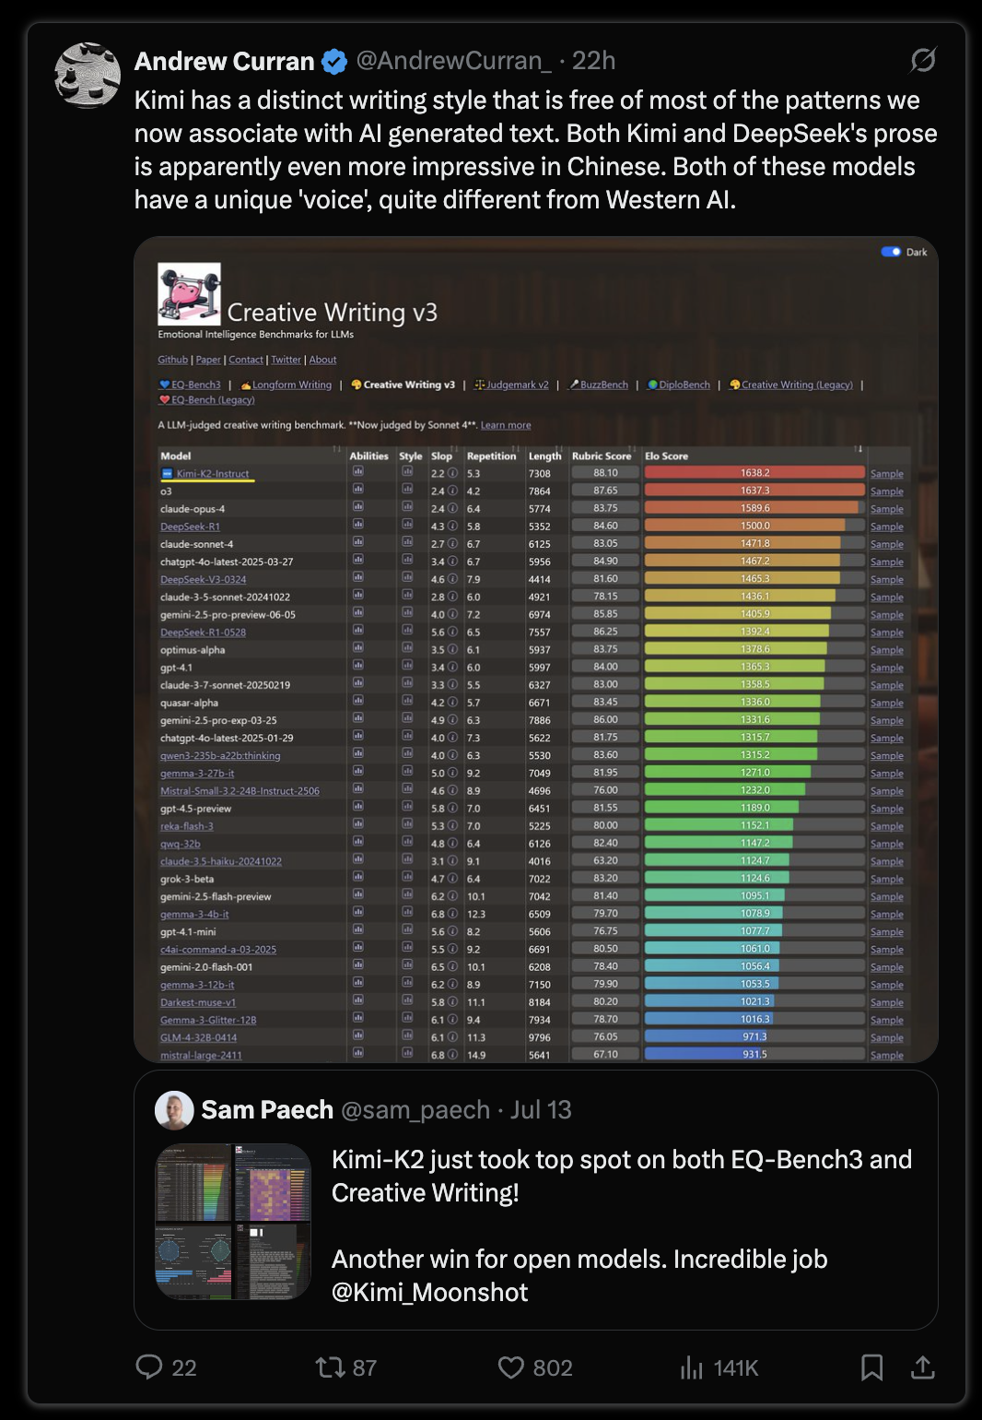Click the Learn more link
Screen dimensions: 982x1420
506,425
